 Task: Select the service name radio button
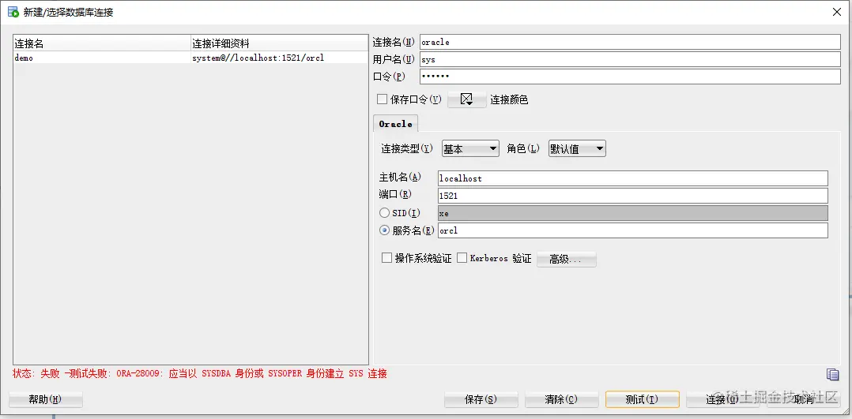pos(384,230)
